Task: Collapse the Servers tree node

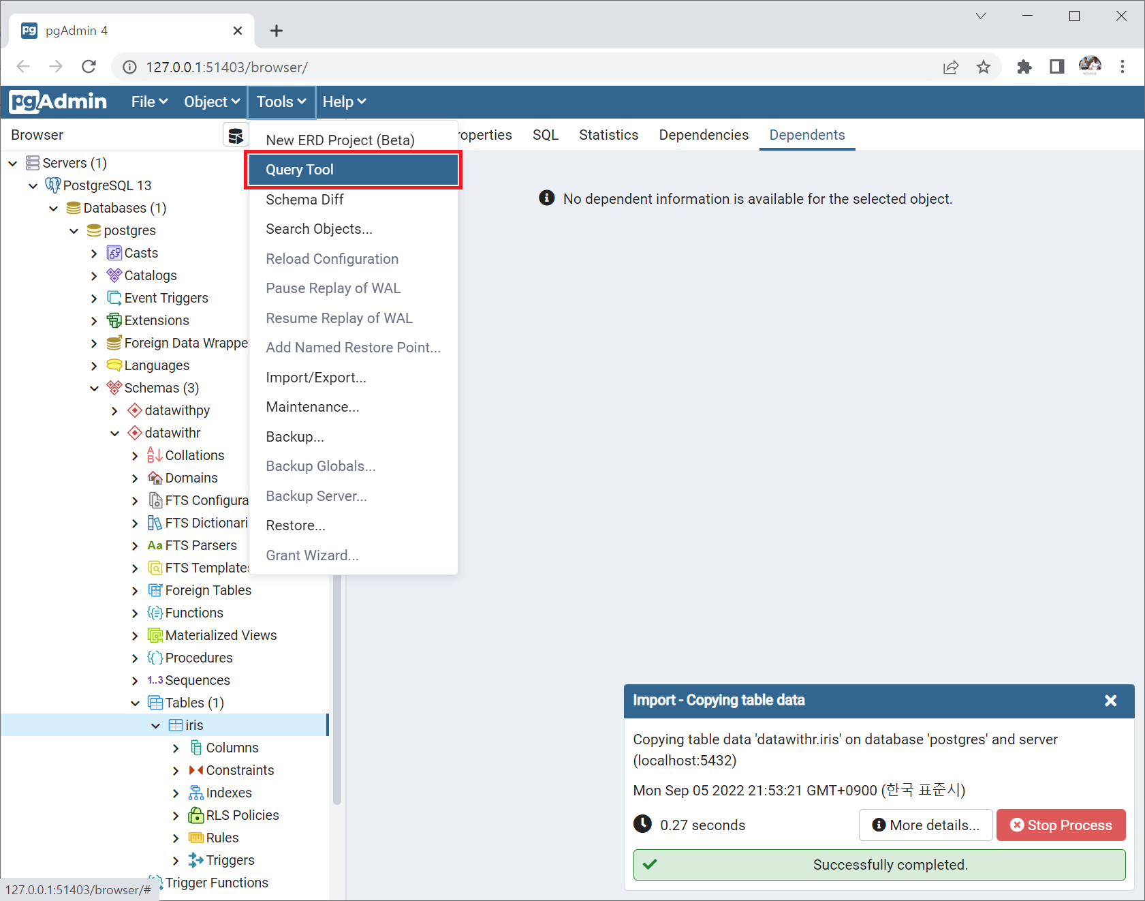Action: point(13,163)
